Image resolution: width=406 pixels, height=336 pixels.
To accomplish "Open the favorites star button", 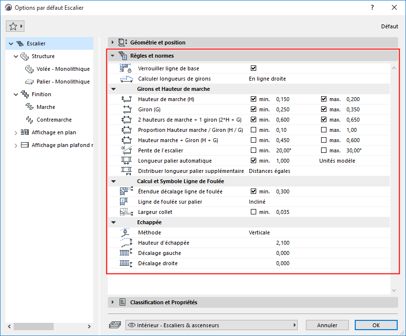I will (x=15, y=26).
